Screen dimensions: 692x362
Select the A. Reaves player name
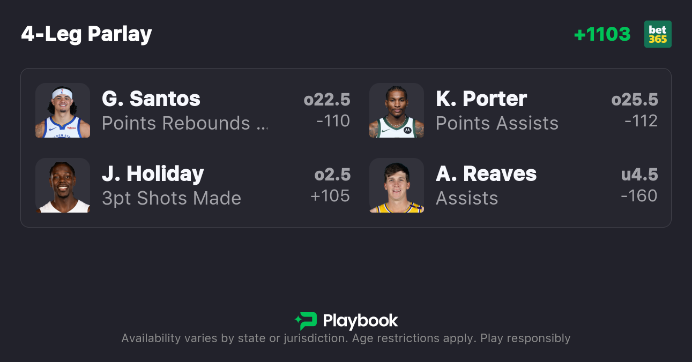(486, 174)
